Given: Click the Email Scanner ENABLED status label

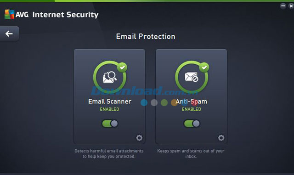Looking at the screenshot, I should [x=109, y=109].
